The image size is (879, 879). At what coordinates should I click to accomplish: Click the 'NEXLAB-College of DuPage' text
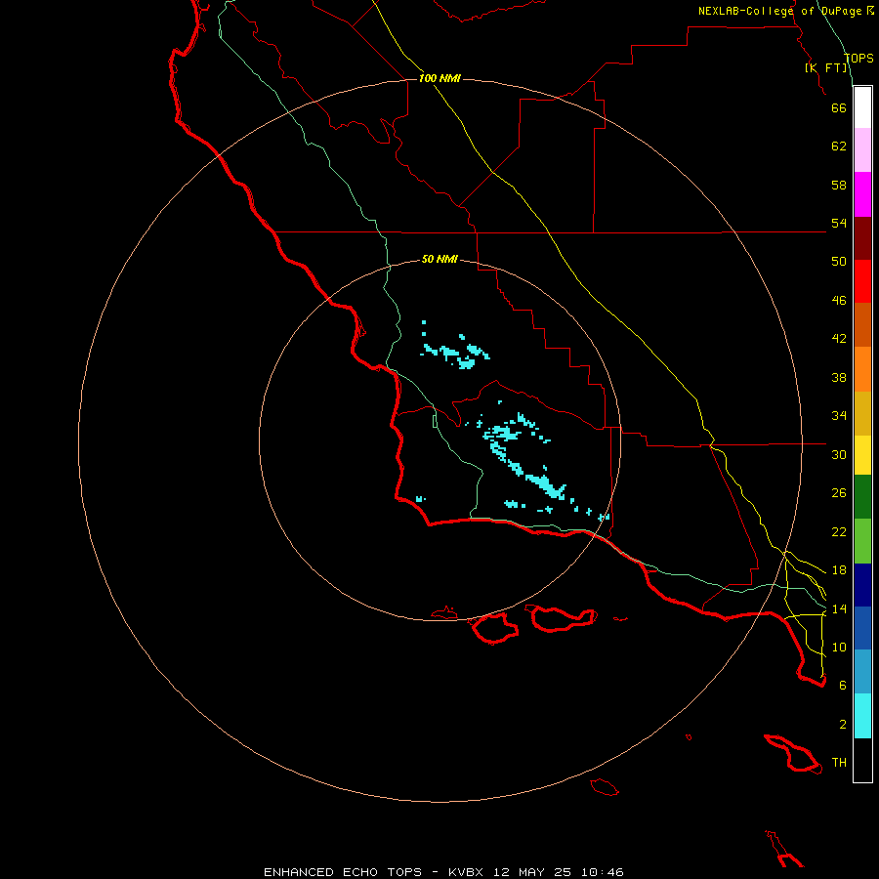(781, 11)
